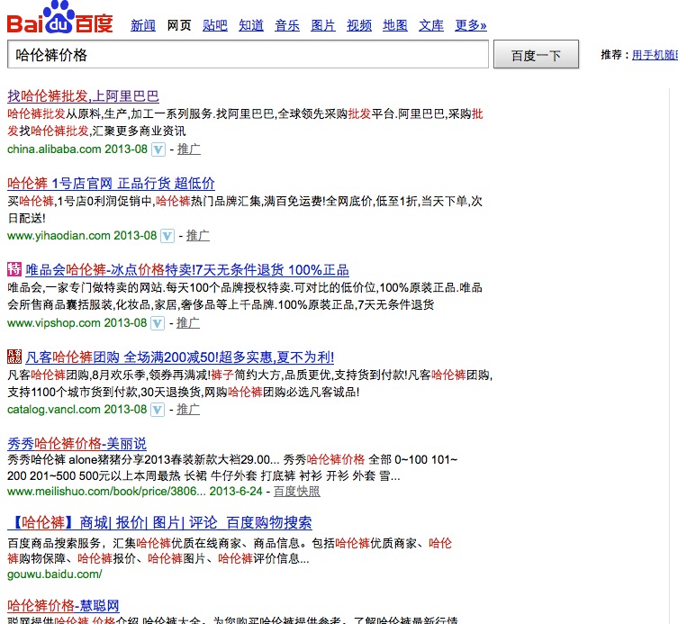This screenshot has width=678, height=624.
Task: Open the 视频 video tab
Action: (359, 25)
